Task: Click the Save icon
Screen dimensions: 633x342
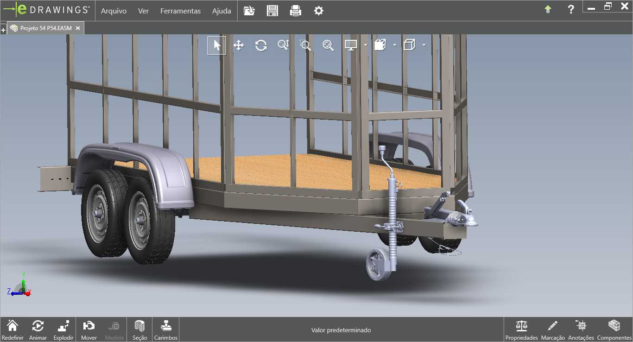Action: 272,11
